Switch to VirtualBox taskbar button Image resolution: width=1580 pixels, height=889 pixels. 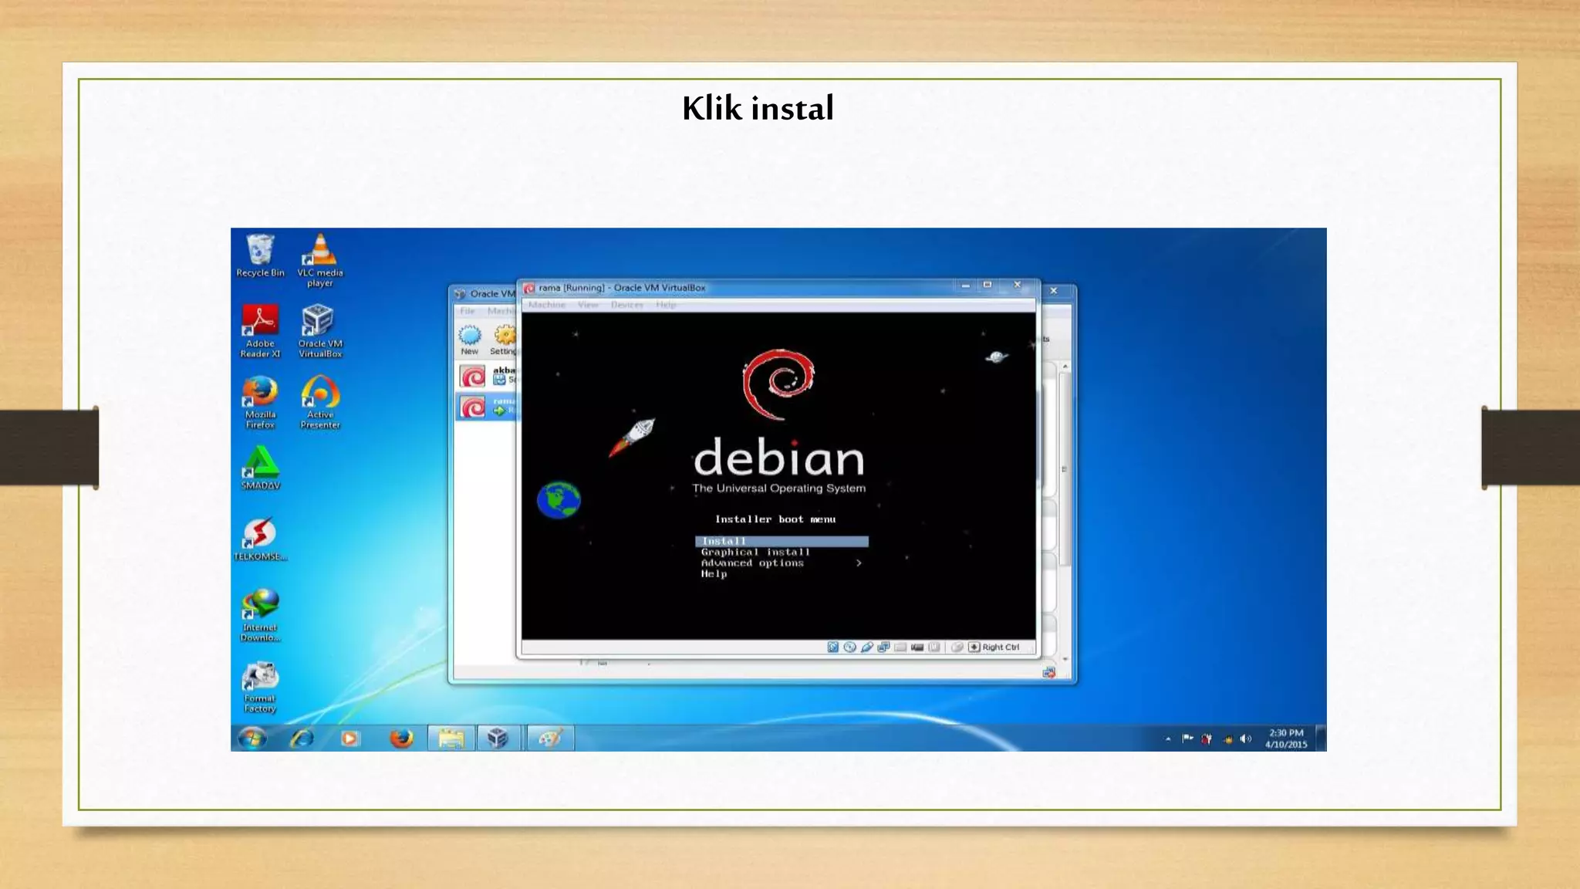pyautogui.click(x=499, y=739)
